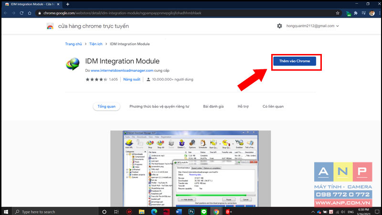Open Task View on the taskbar

click(x=117, y=212)
